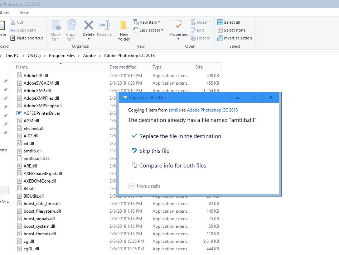Click the New folder icon
This screenshot has width=339, height=255.
[124, 25]
